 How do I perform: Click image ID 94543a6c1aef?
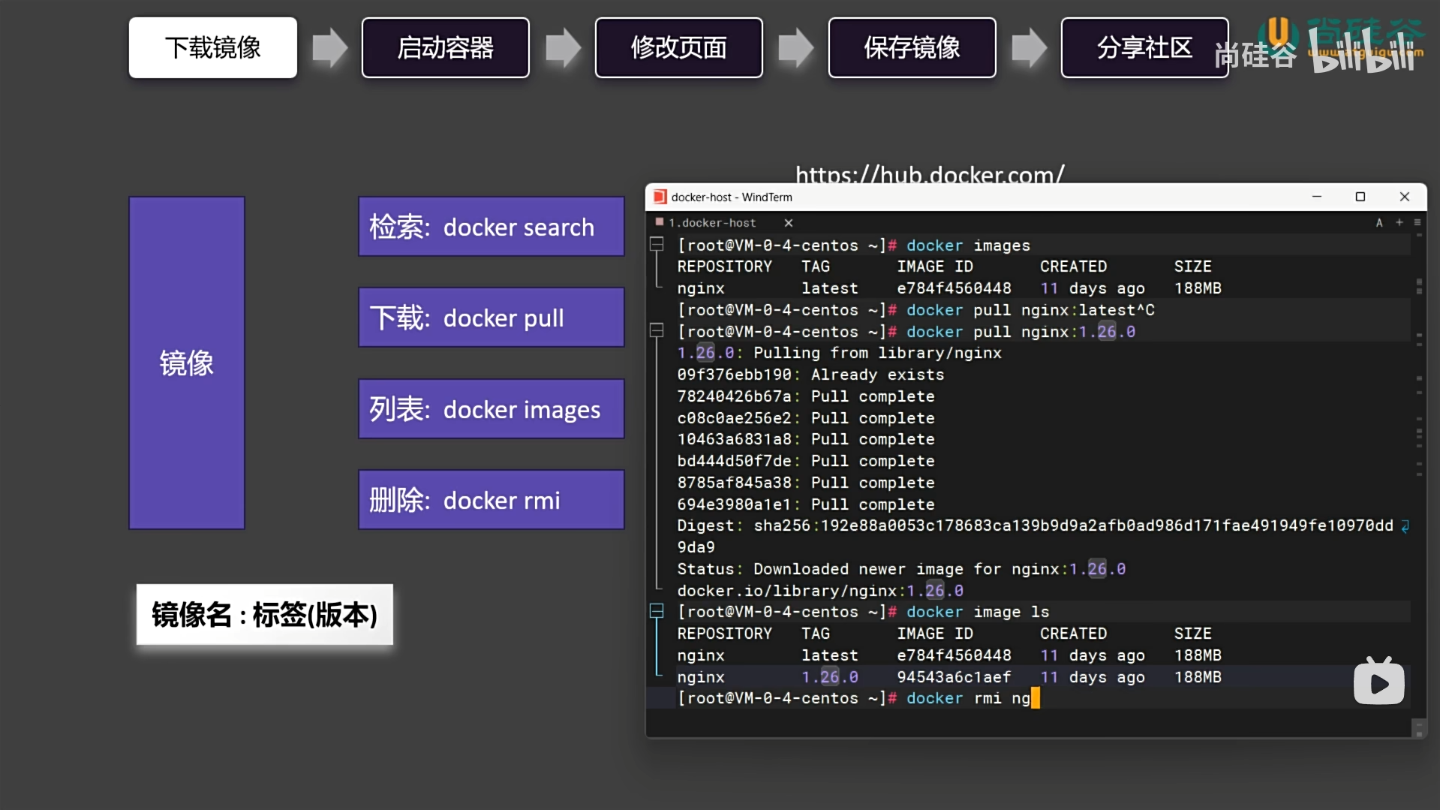point(954,677)
